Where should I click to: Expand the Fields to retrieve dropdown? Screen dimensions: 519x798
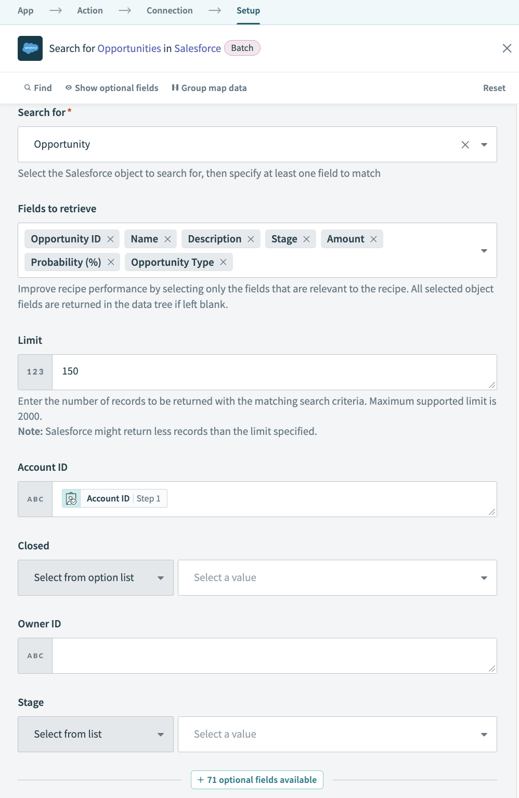tap(483, 250)
